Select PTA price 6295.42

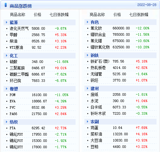coord(38,128)
